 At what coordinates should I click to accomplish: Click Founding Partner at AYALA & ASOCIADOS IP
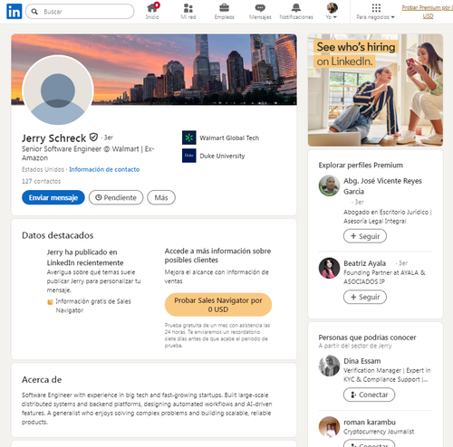pos(384,277)
